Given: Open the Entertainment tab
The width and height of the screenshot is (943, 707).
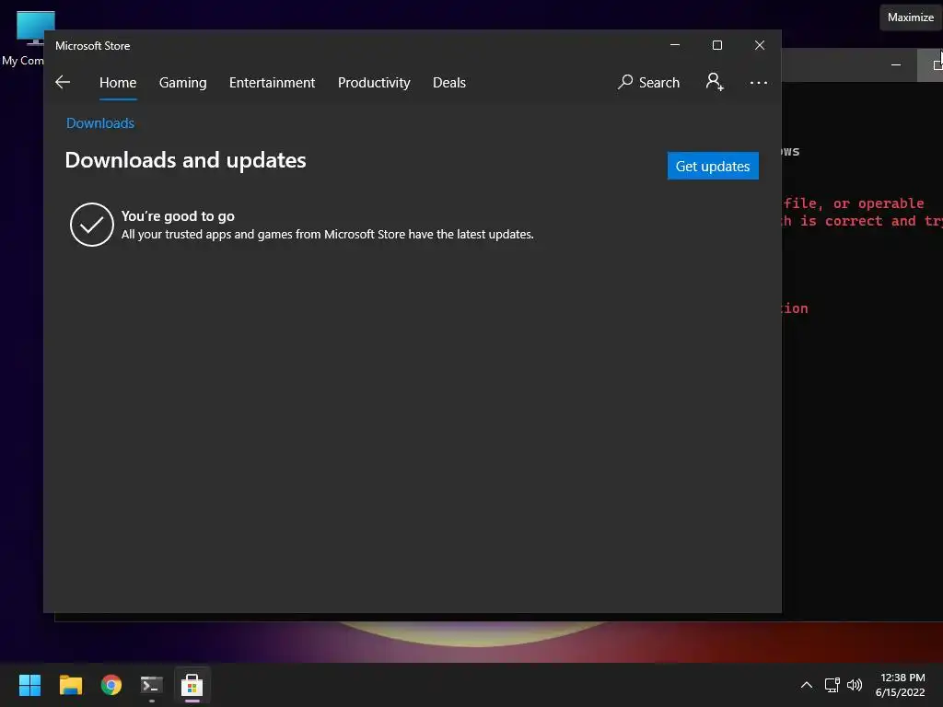Looking at the screenshot, I should (272, 82).
